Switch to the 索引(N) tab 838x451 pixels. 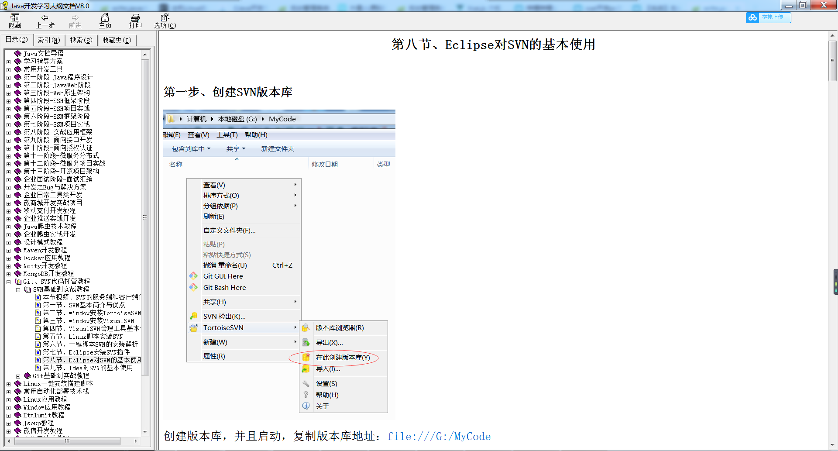(x=48, y=40)
